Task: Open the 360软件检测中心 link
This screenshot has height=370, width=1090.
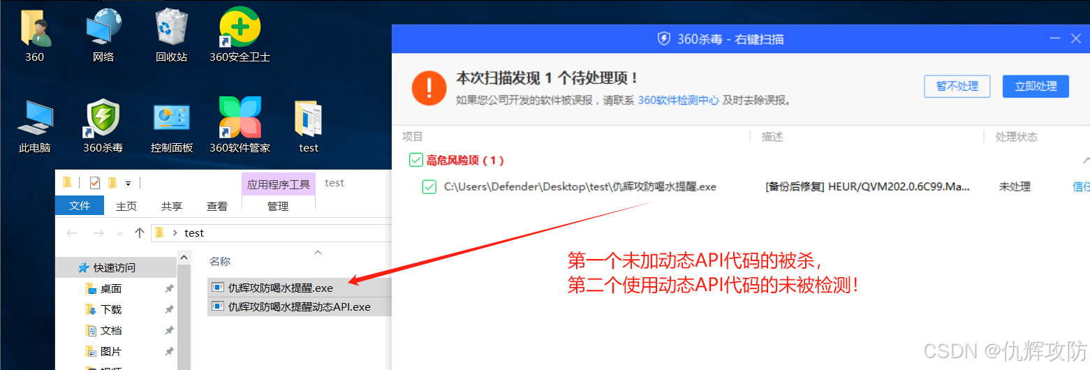Action: point(678,100)
